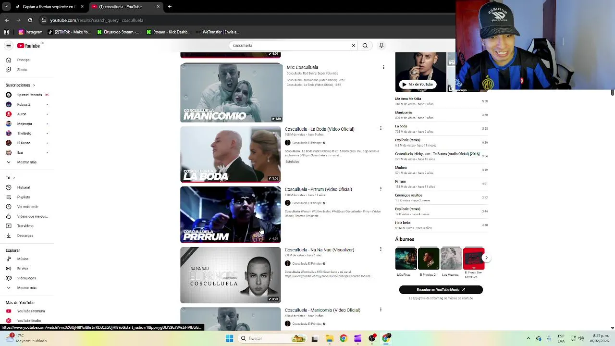The width and height of the screenshot is (615, 346).
Task: Open options menu for La Boda video
Action: pyautogui.click(x=381, y=128)
